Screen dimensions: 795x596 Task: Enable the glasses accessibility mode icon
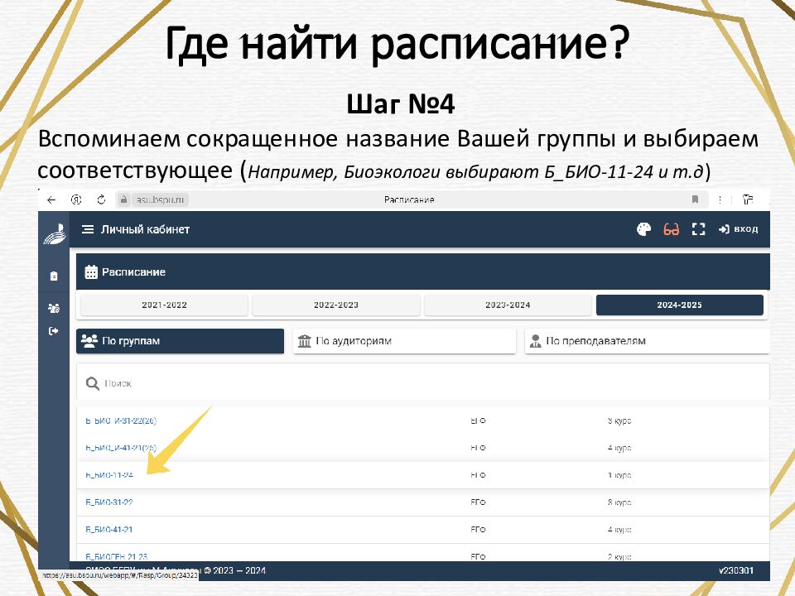click(672, 229)
